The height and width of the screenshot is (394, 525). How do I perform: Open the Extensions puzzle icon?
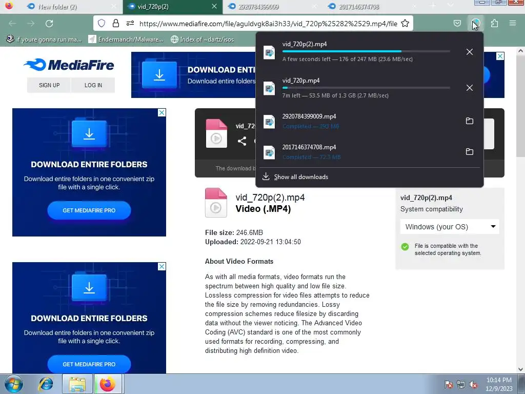click(x=495, y=24)
